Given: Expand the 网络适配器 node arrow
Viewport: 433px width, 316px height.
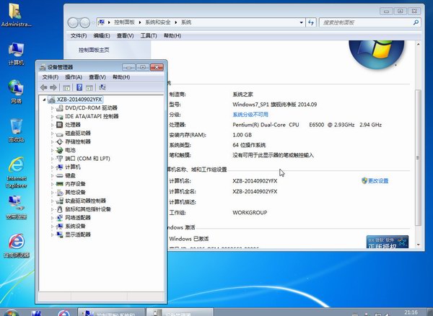Looking at the screenshot, I should (x=52, y=218).
